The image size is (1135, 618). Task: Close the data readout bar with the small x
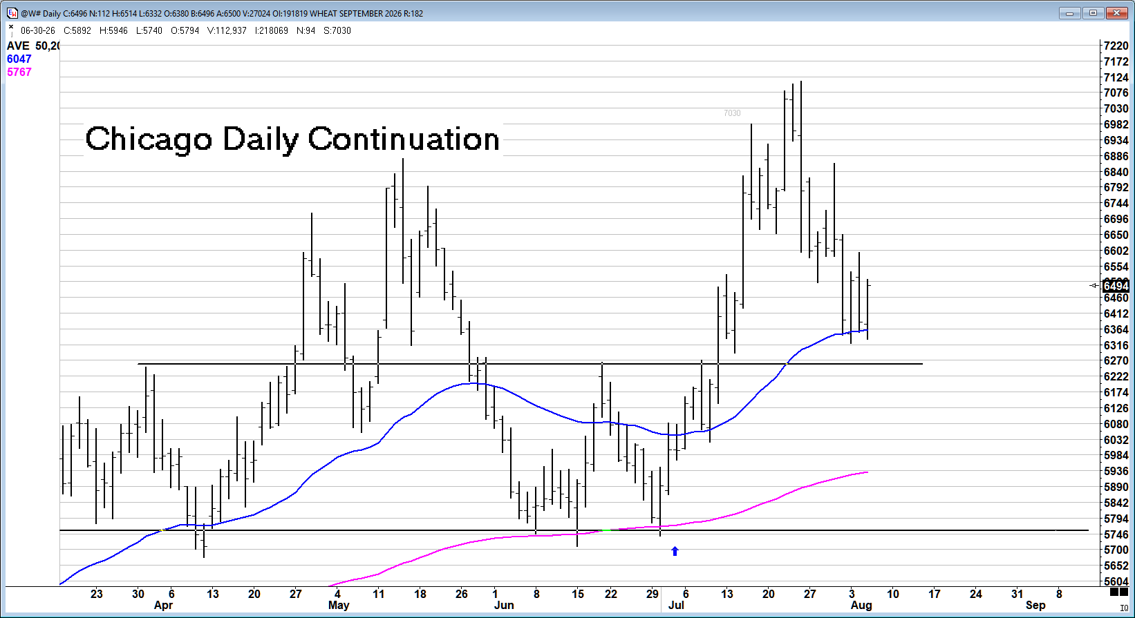coord(10,27)
